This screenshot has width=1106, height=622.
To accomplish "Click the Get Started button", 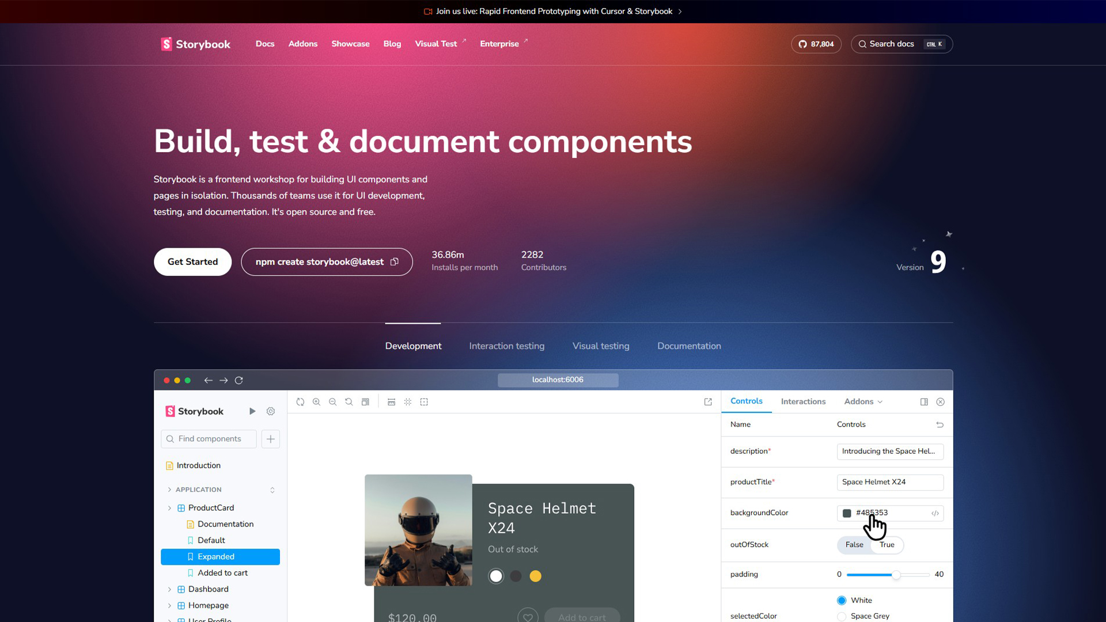I will click(x=192, y=262).
